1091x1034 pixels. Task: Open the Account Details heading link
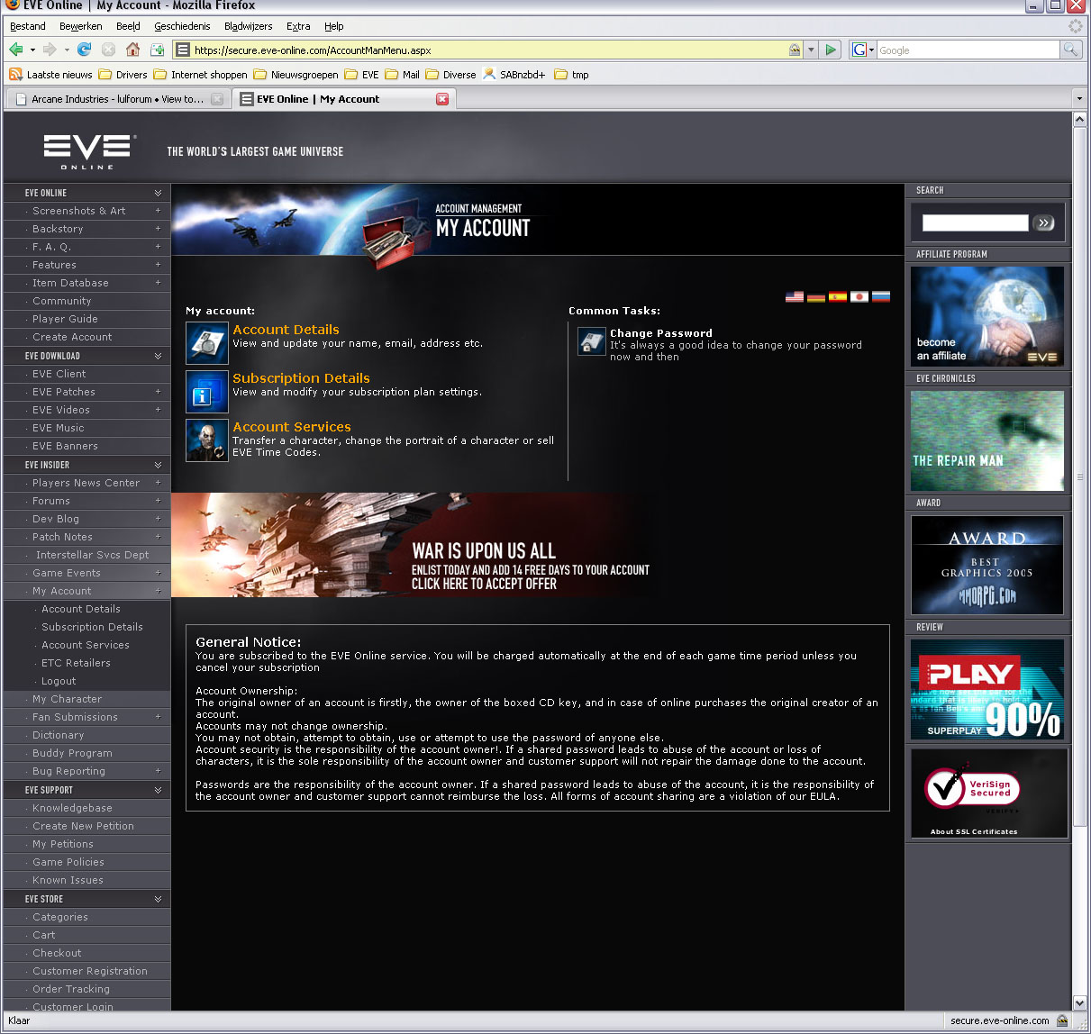(286, 330)
